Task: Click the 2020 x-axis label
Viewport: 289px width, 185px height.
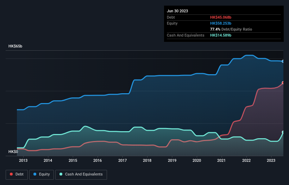Action: [x=197, y=160]
